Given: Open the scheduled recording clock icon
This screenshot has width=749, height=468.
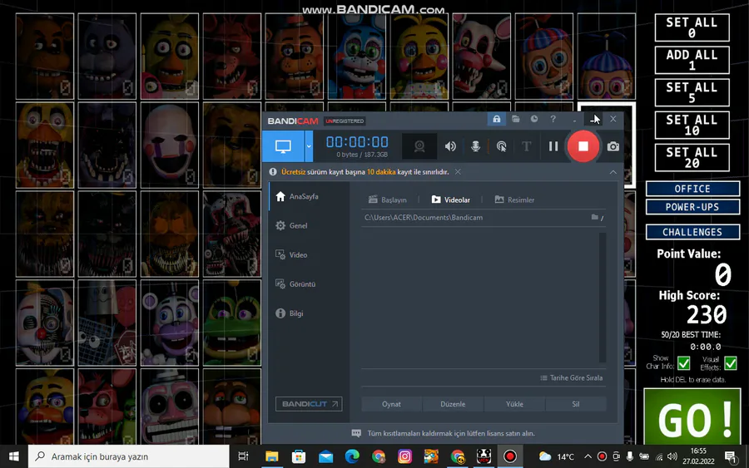Looking at the screenshot, I should click(x=534, y=119).
